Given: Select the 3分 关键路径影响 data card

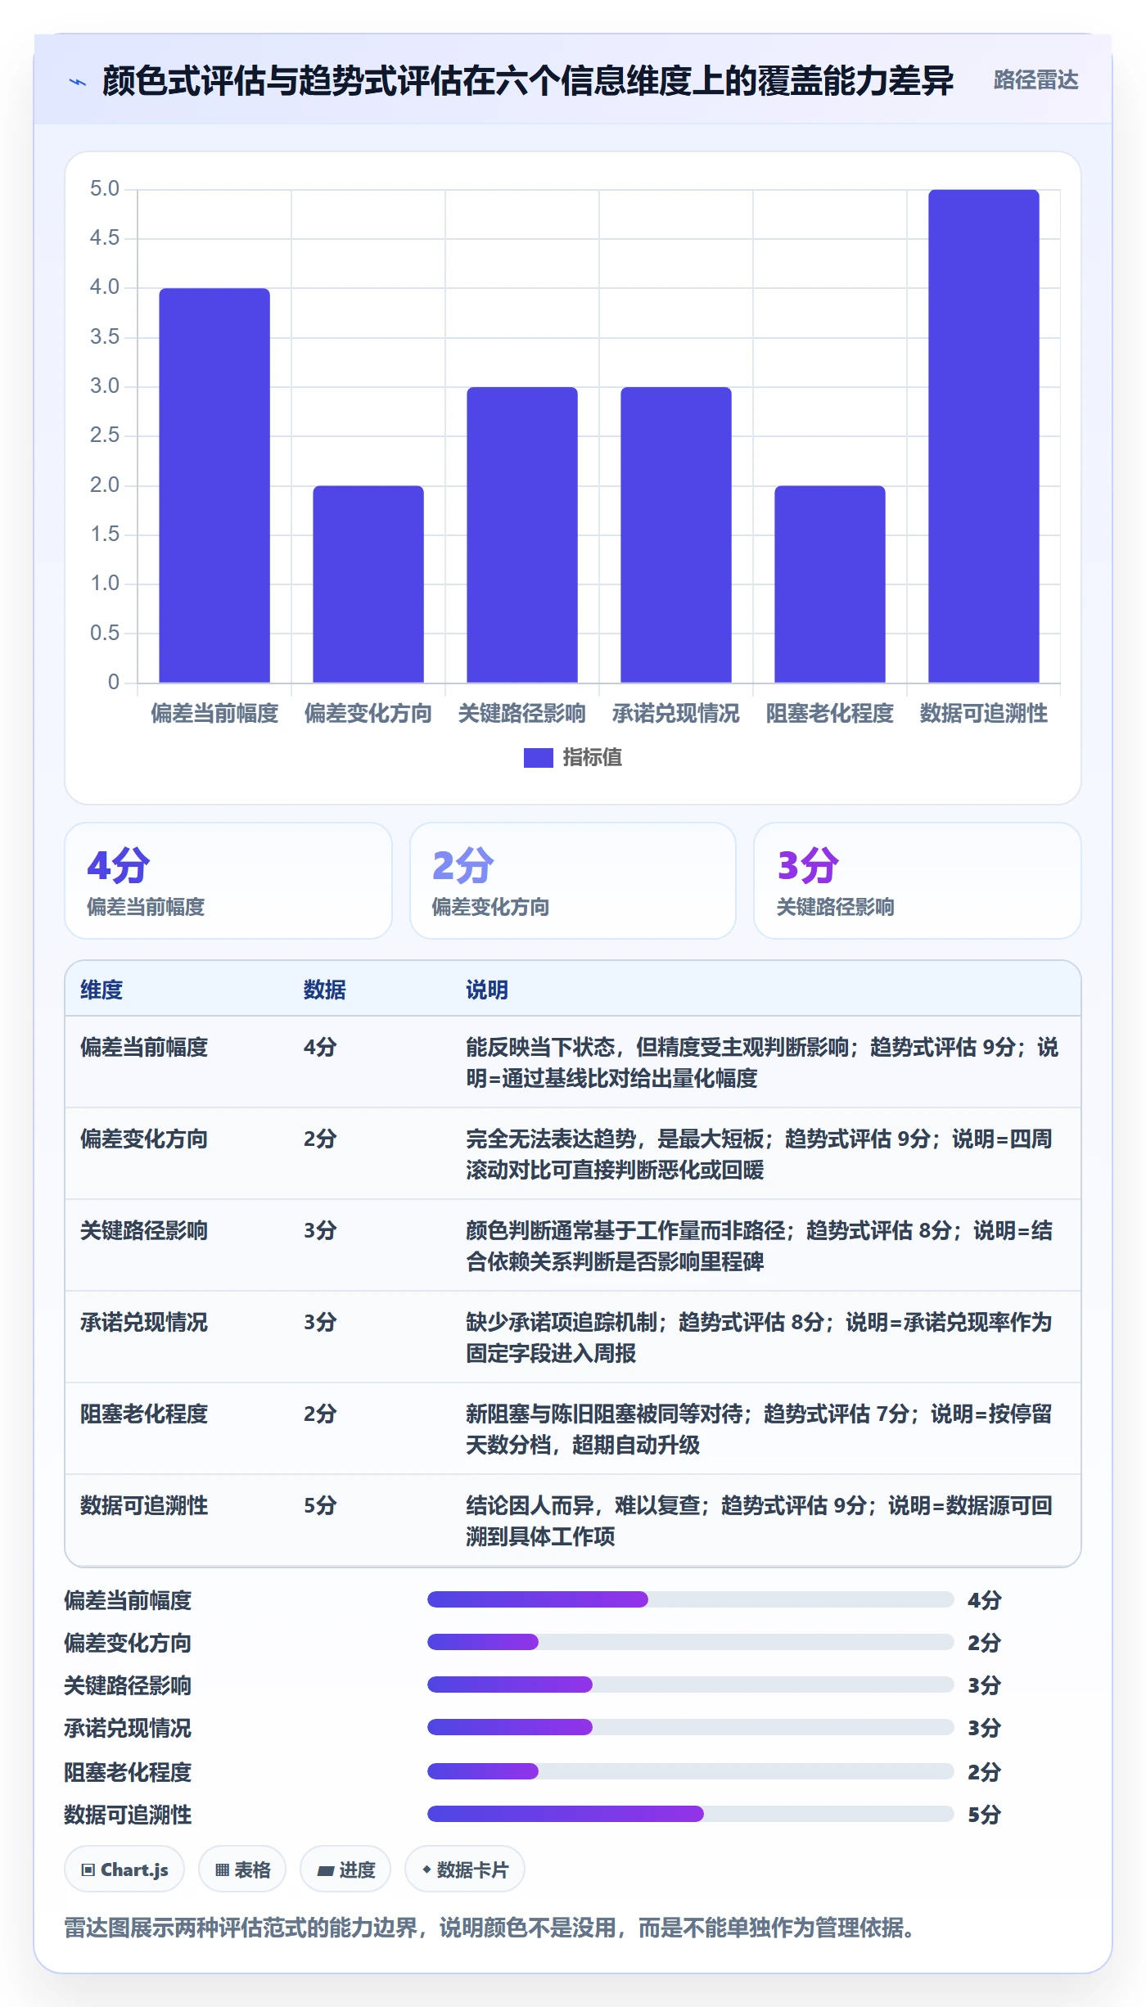Looking at the screenshot, I should pyautogui.click(x=918, y=881).
